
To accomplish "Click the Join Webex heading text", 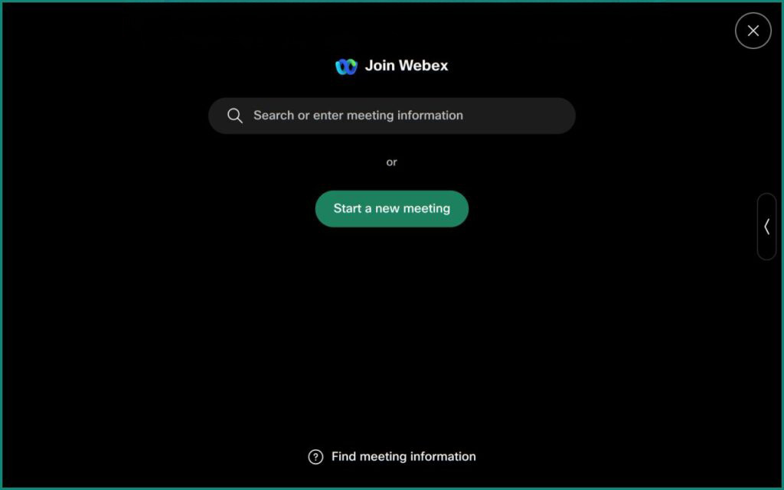I will [406, 66].
